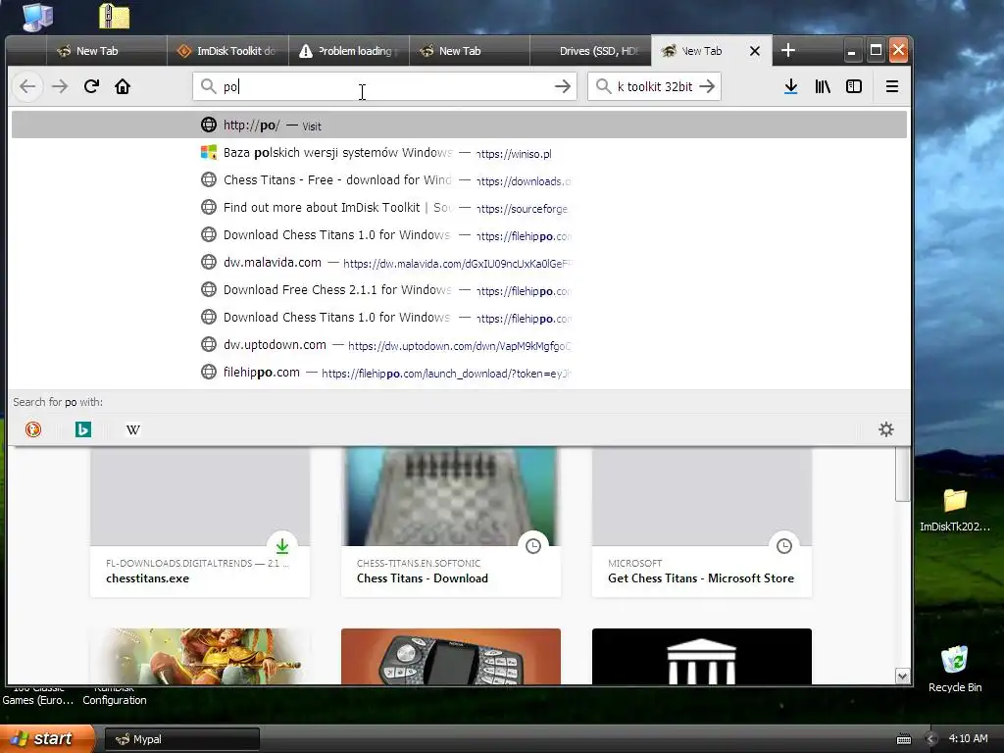Open the warrior game artwork tile

tap(200, 656)
